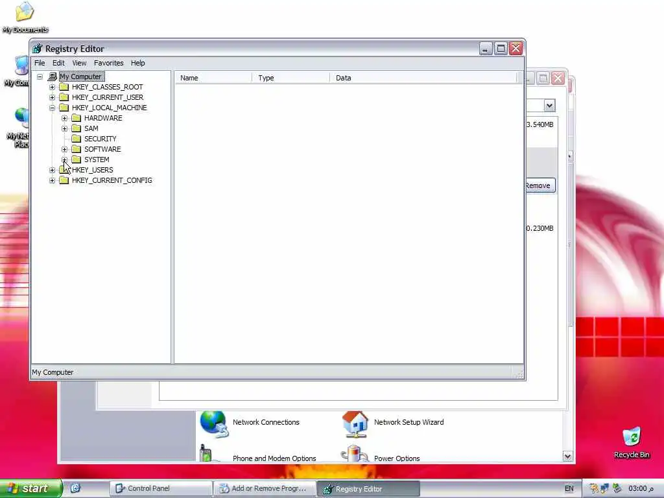Click the HKEY_LOCAL_MACHINE folder icon

point(64,108)
